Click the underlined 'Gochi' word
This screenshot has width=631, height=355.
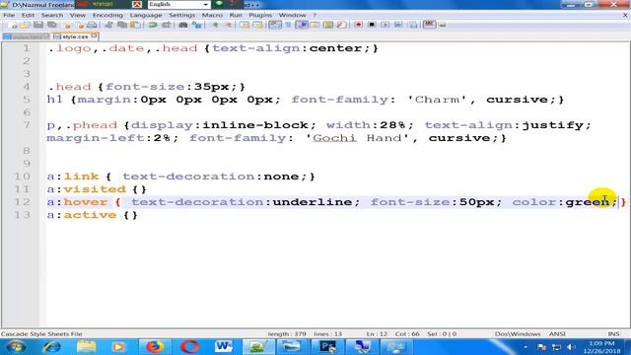334,138
